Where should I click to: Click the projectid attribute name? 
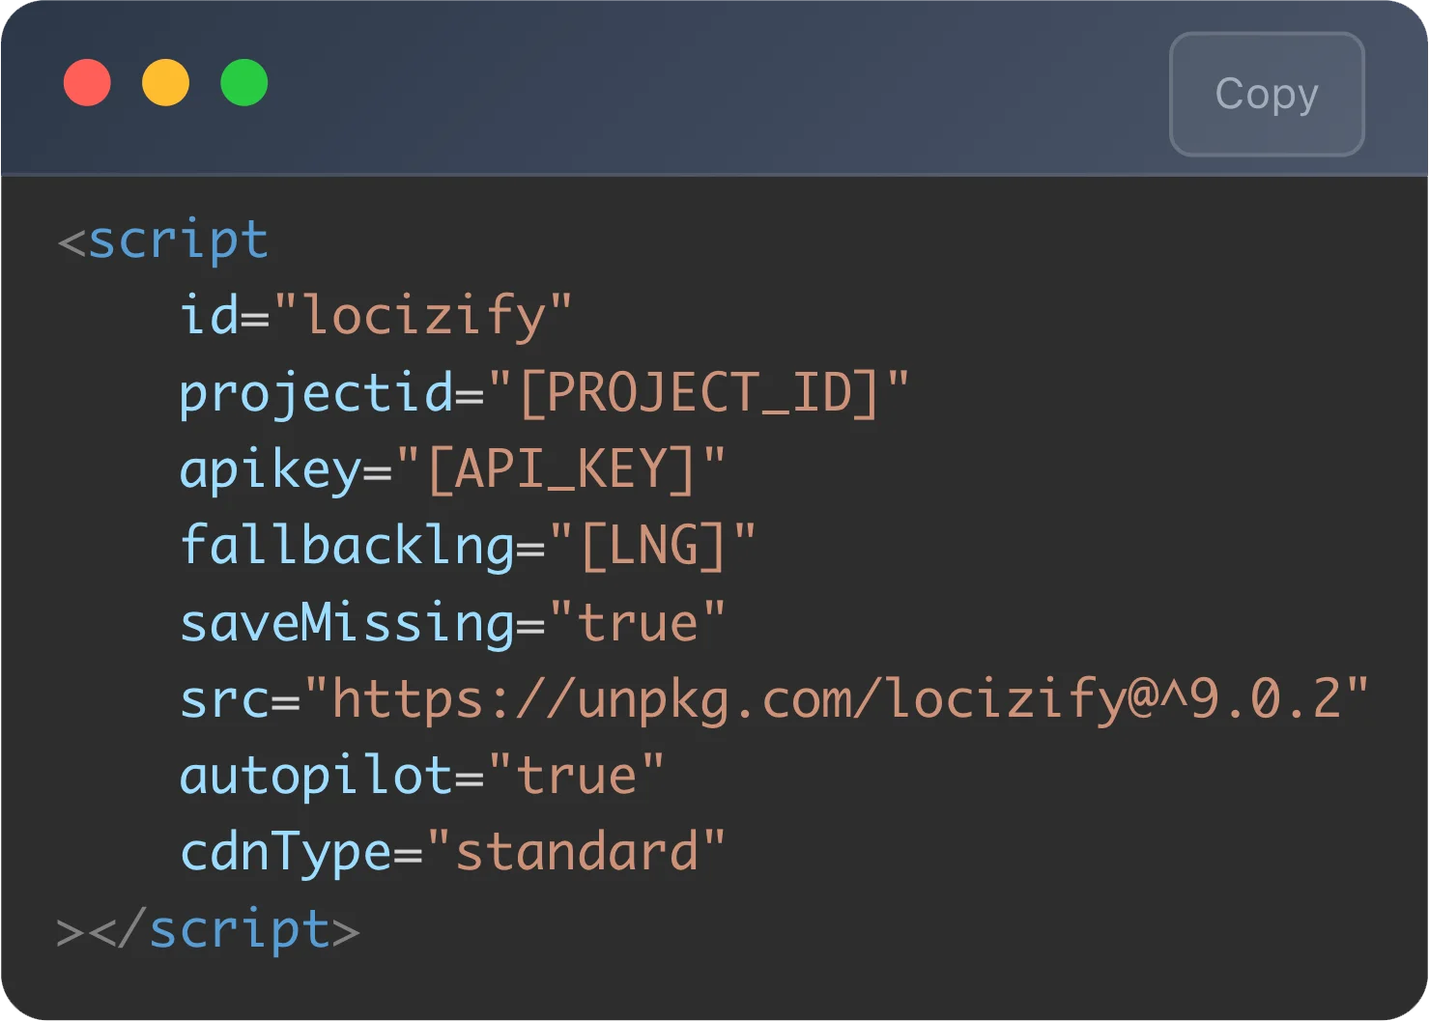pyautogui.click(x=316, y=393)
